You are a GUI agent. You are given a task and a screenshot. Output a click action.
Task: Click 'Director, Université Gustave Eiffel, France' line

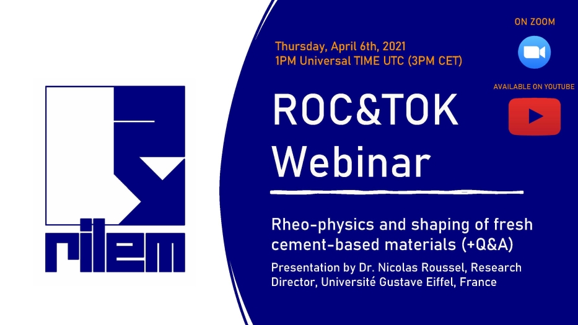tap(383, 282)
